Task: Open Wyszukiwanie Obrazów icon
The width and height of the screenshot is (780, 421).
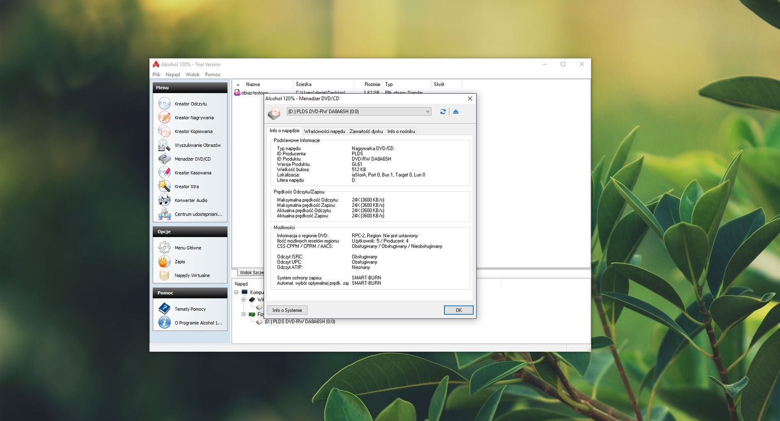Action: (164, 145)
